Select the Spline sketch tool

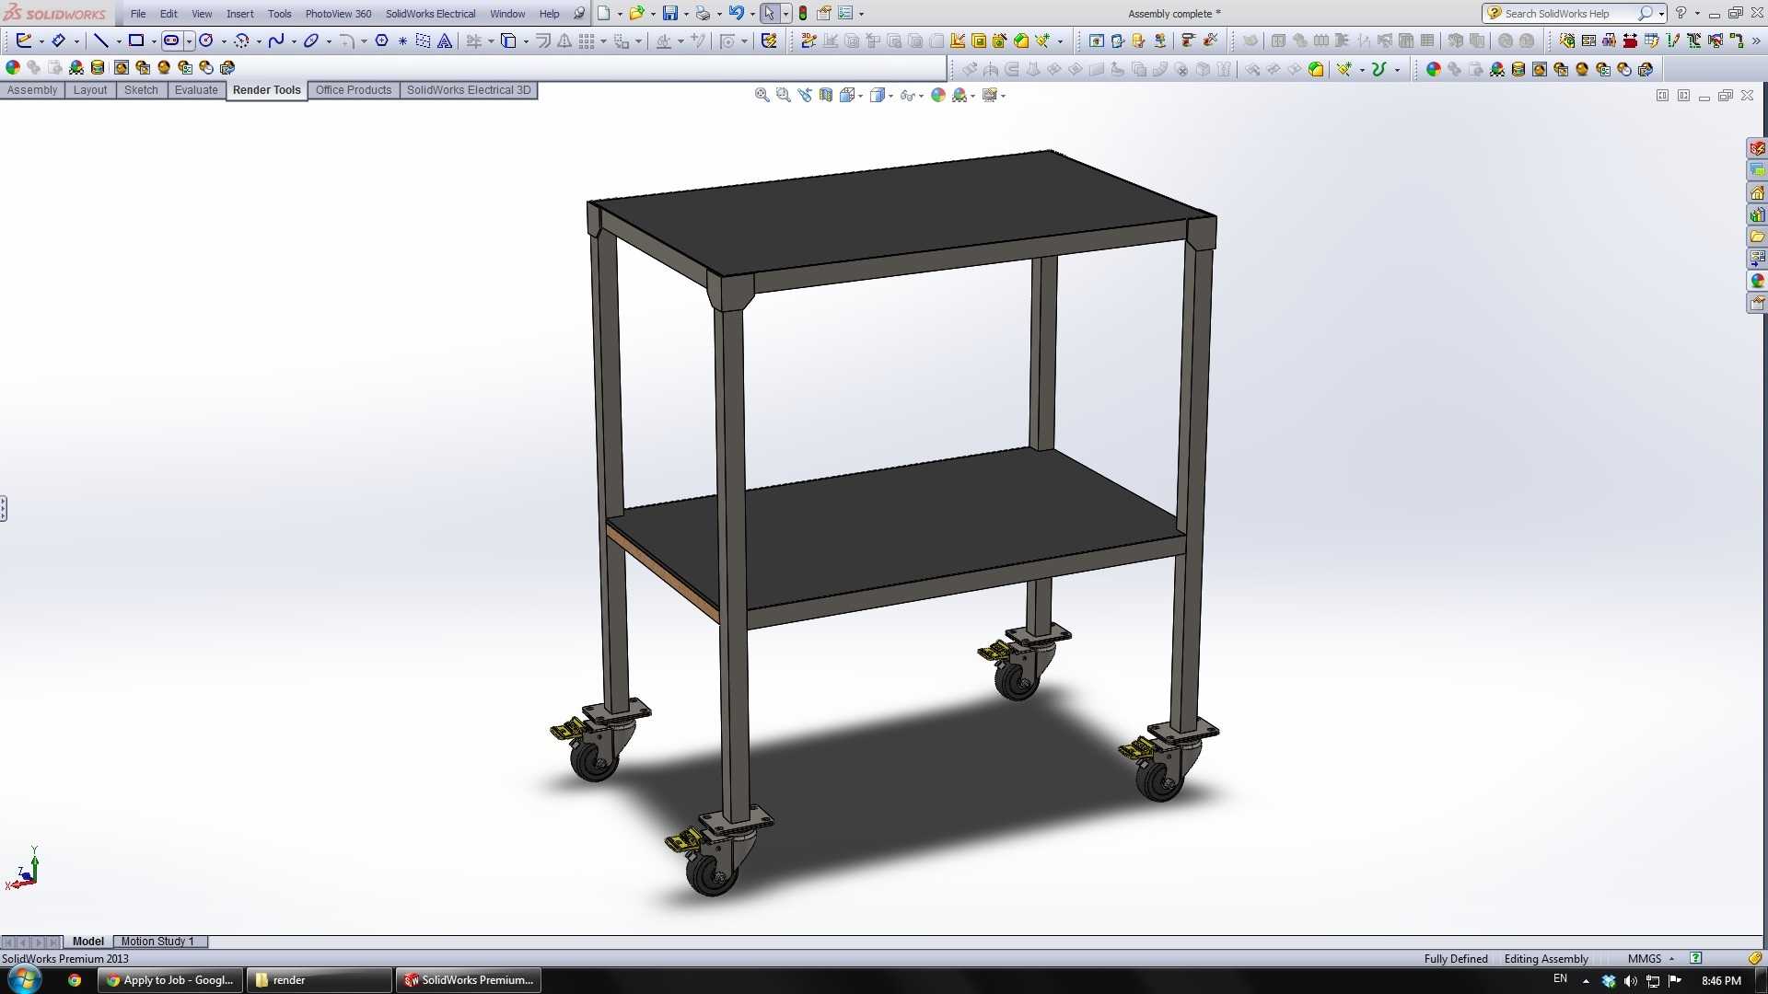pos(276,40)
